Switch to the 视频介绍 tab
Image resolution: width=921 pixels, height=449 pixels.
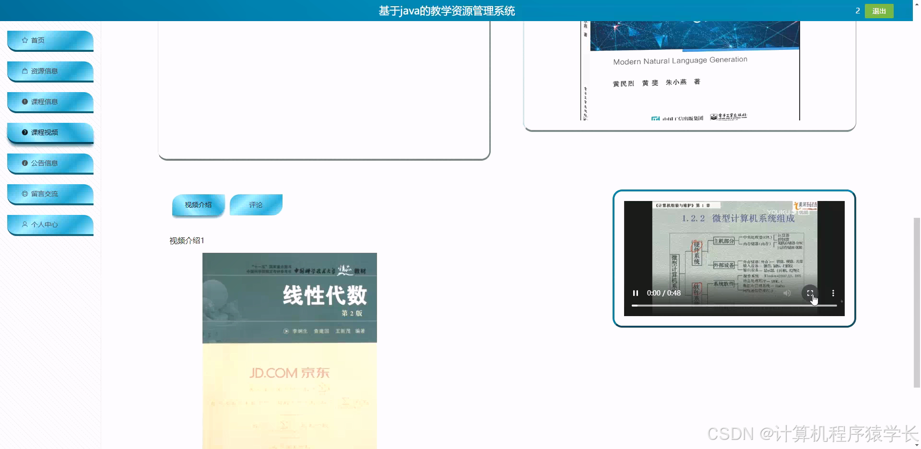tap(197, 204)
